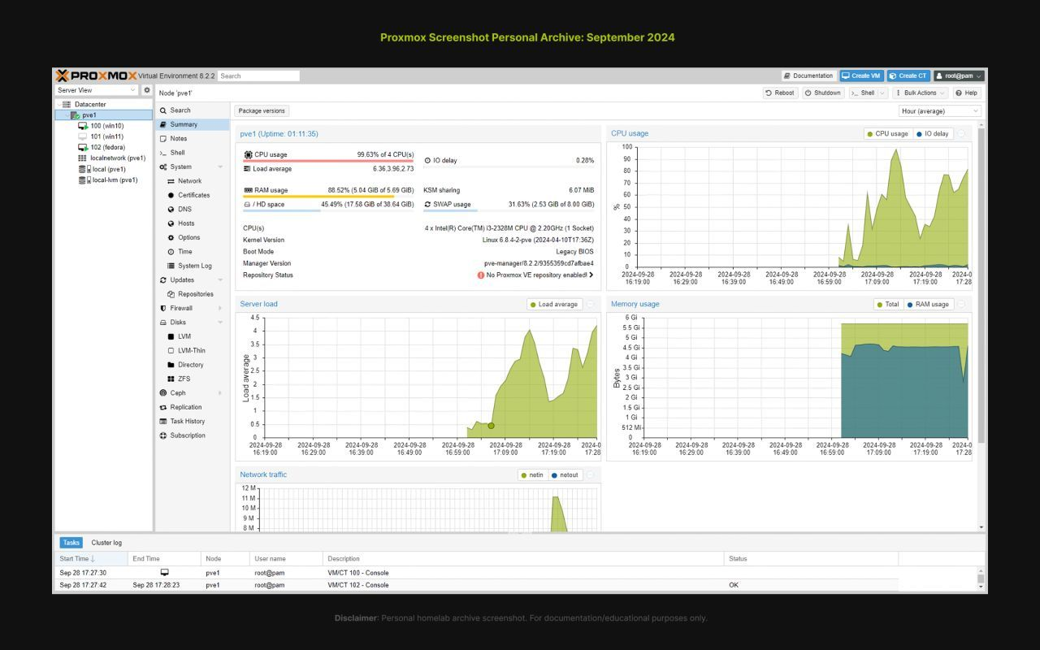
Task: Click the Create CT button
Action: [x=908, y=76]
